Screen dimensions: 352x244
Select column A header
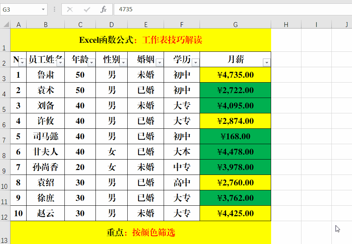[18, 24]
